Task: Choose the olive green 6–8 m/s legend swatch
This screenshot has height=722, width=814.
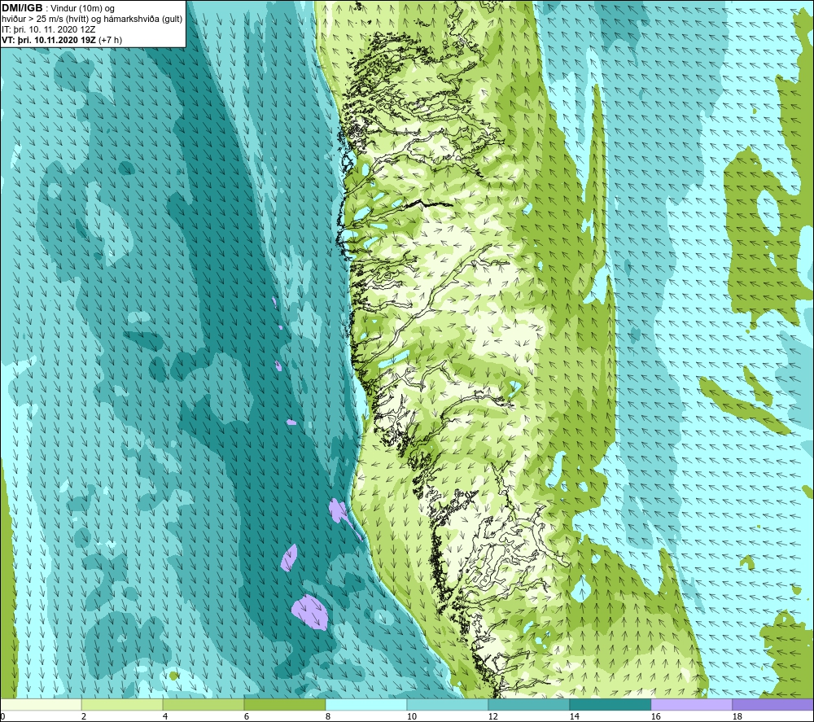Action: (284, 705)
